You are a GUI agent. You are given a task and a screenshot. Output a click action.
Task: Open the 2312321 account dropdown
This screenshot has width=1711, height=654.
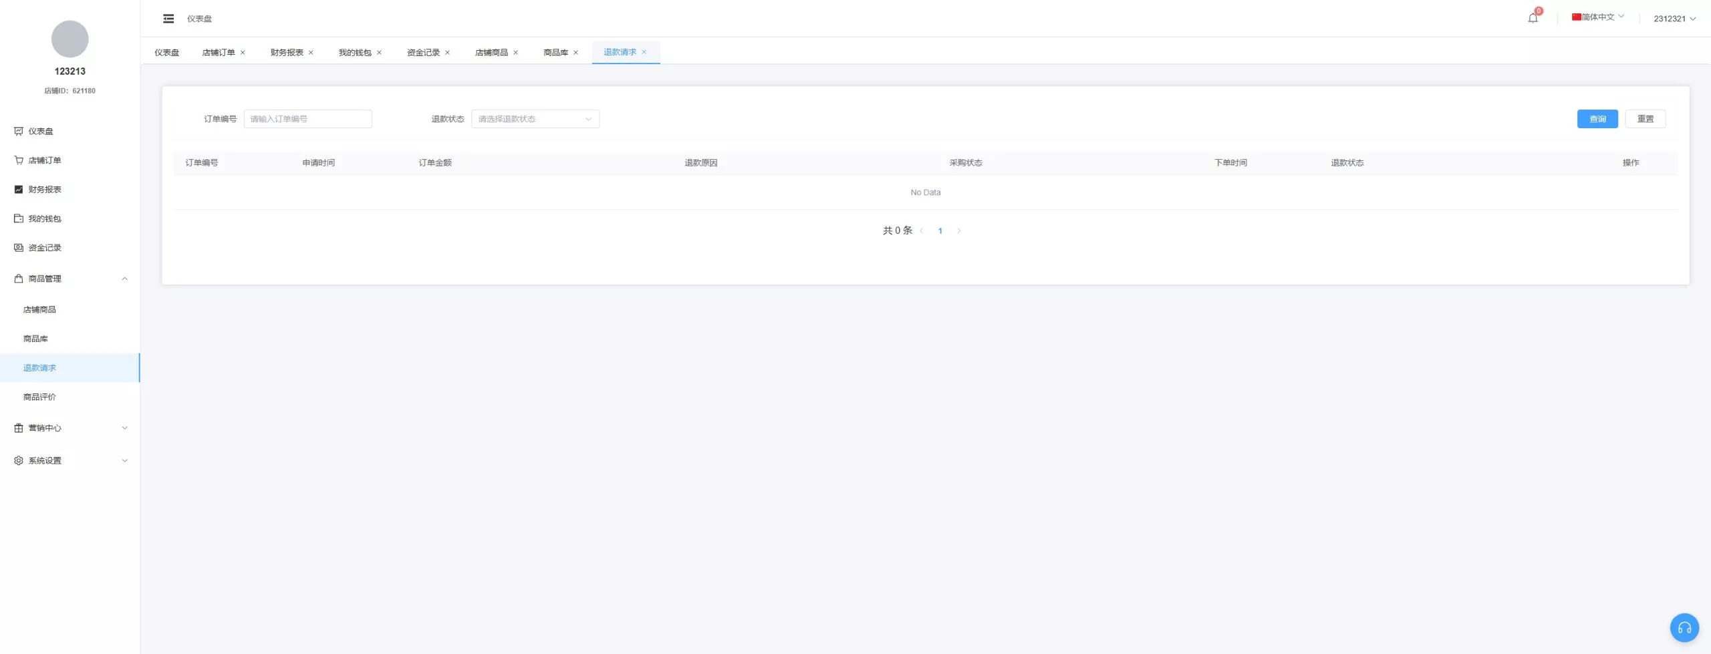click(1674, 19)
